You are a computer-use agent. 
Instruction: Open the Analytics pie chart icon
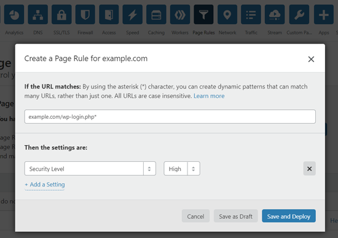[x=14, y=15]
